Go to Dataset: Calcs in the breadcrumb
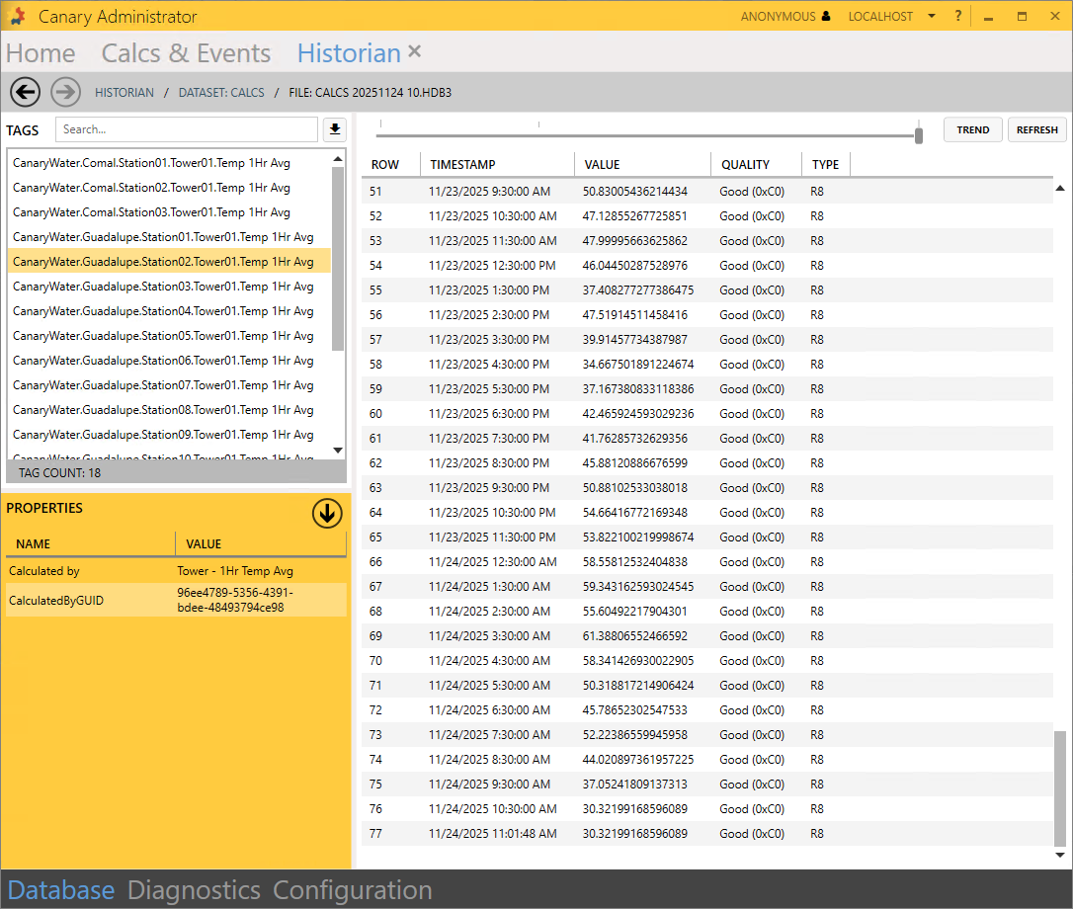Viewport: 1073px width, 909px height. (x=221, y=93)
